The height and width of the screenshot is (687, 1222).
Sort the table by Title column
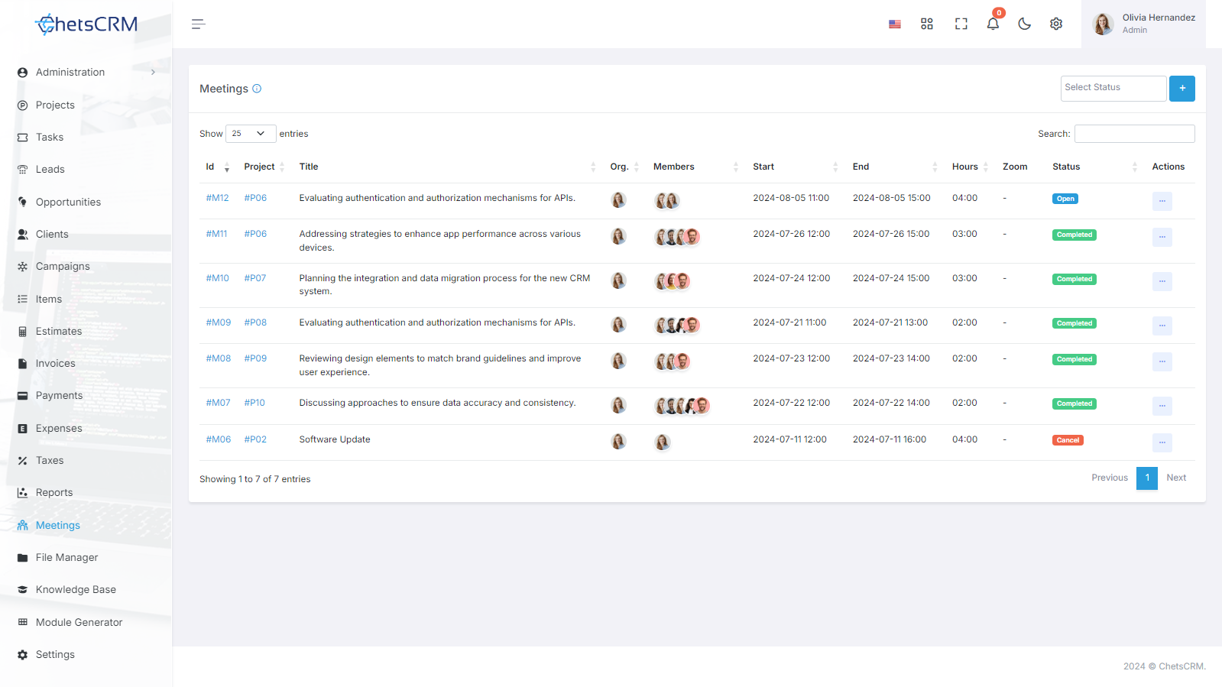[448, 167]
